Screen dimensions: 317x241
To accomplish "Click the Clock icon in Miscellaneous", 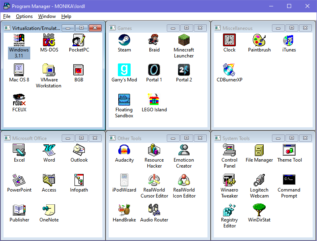I will 229,40.
